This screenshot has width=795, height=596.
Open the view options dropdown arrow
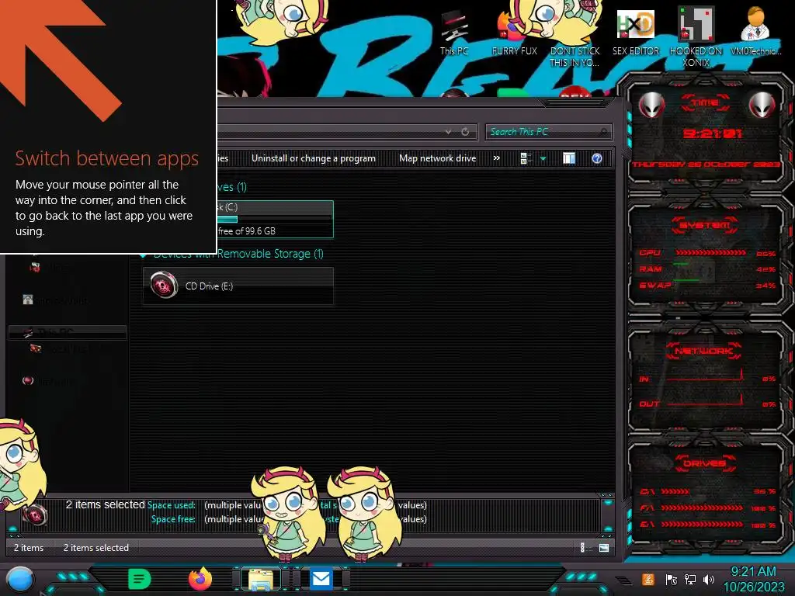pyautogui.click(x=543, y=158)
